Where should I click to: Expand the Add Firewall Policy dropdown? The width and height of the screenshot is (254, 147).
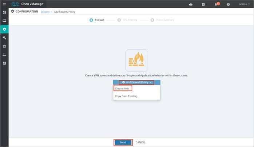tap(136, 82)
